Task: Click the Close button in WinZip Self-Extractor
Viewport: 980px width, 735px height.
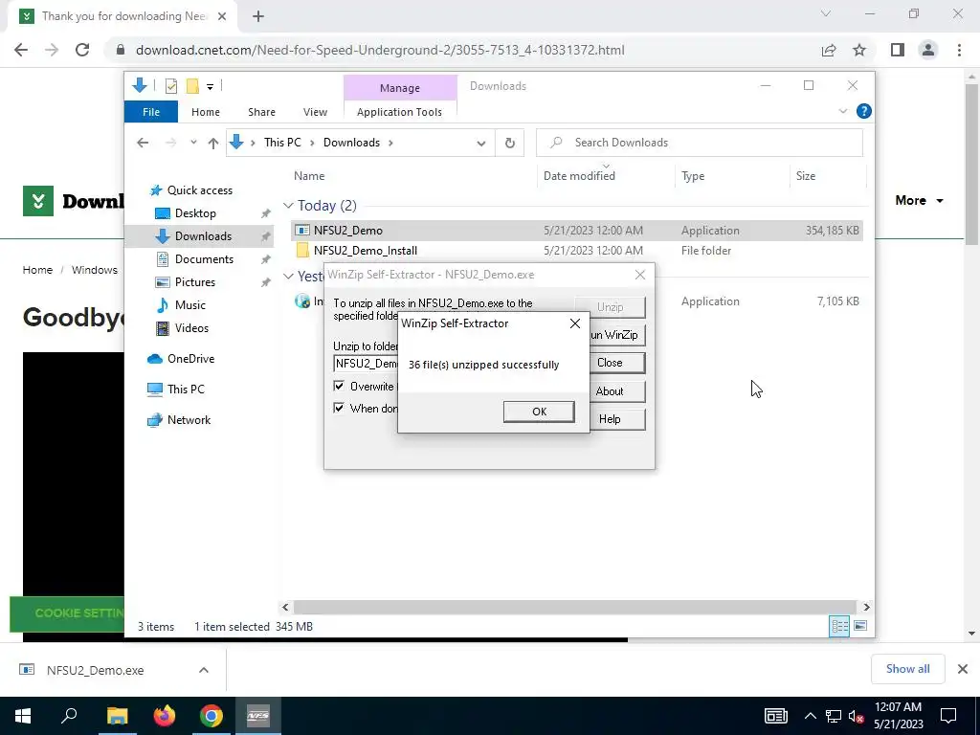Action: click(610, 363)
